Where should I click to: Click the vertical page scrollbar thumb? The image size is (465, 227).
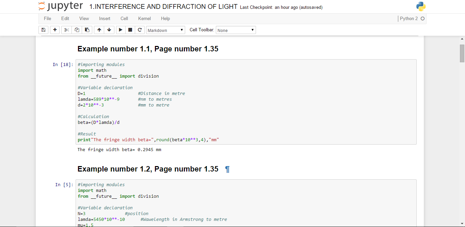[x=462, y=53]
